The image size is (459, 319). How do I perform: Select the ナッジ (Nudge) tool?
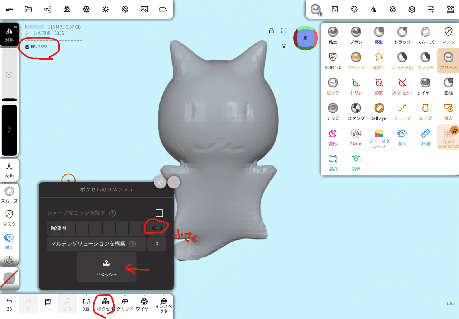point(333,112)
